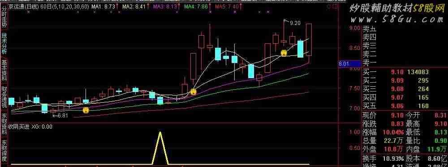Screen dimensions: 448x167
Task: Click the up arrow after MA1 8.73
Action: click(117, 6)
